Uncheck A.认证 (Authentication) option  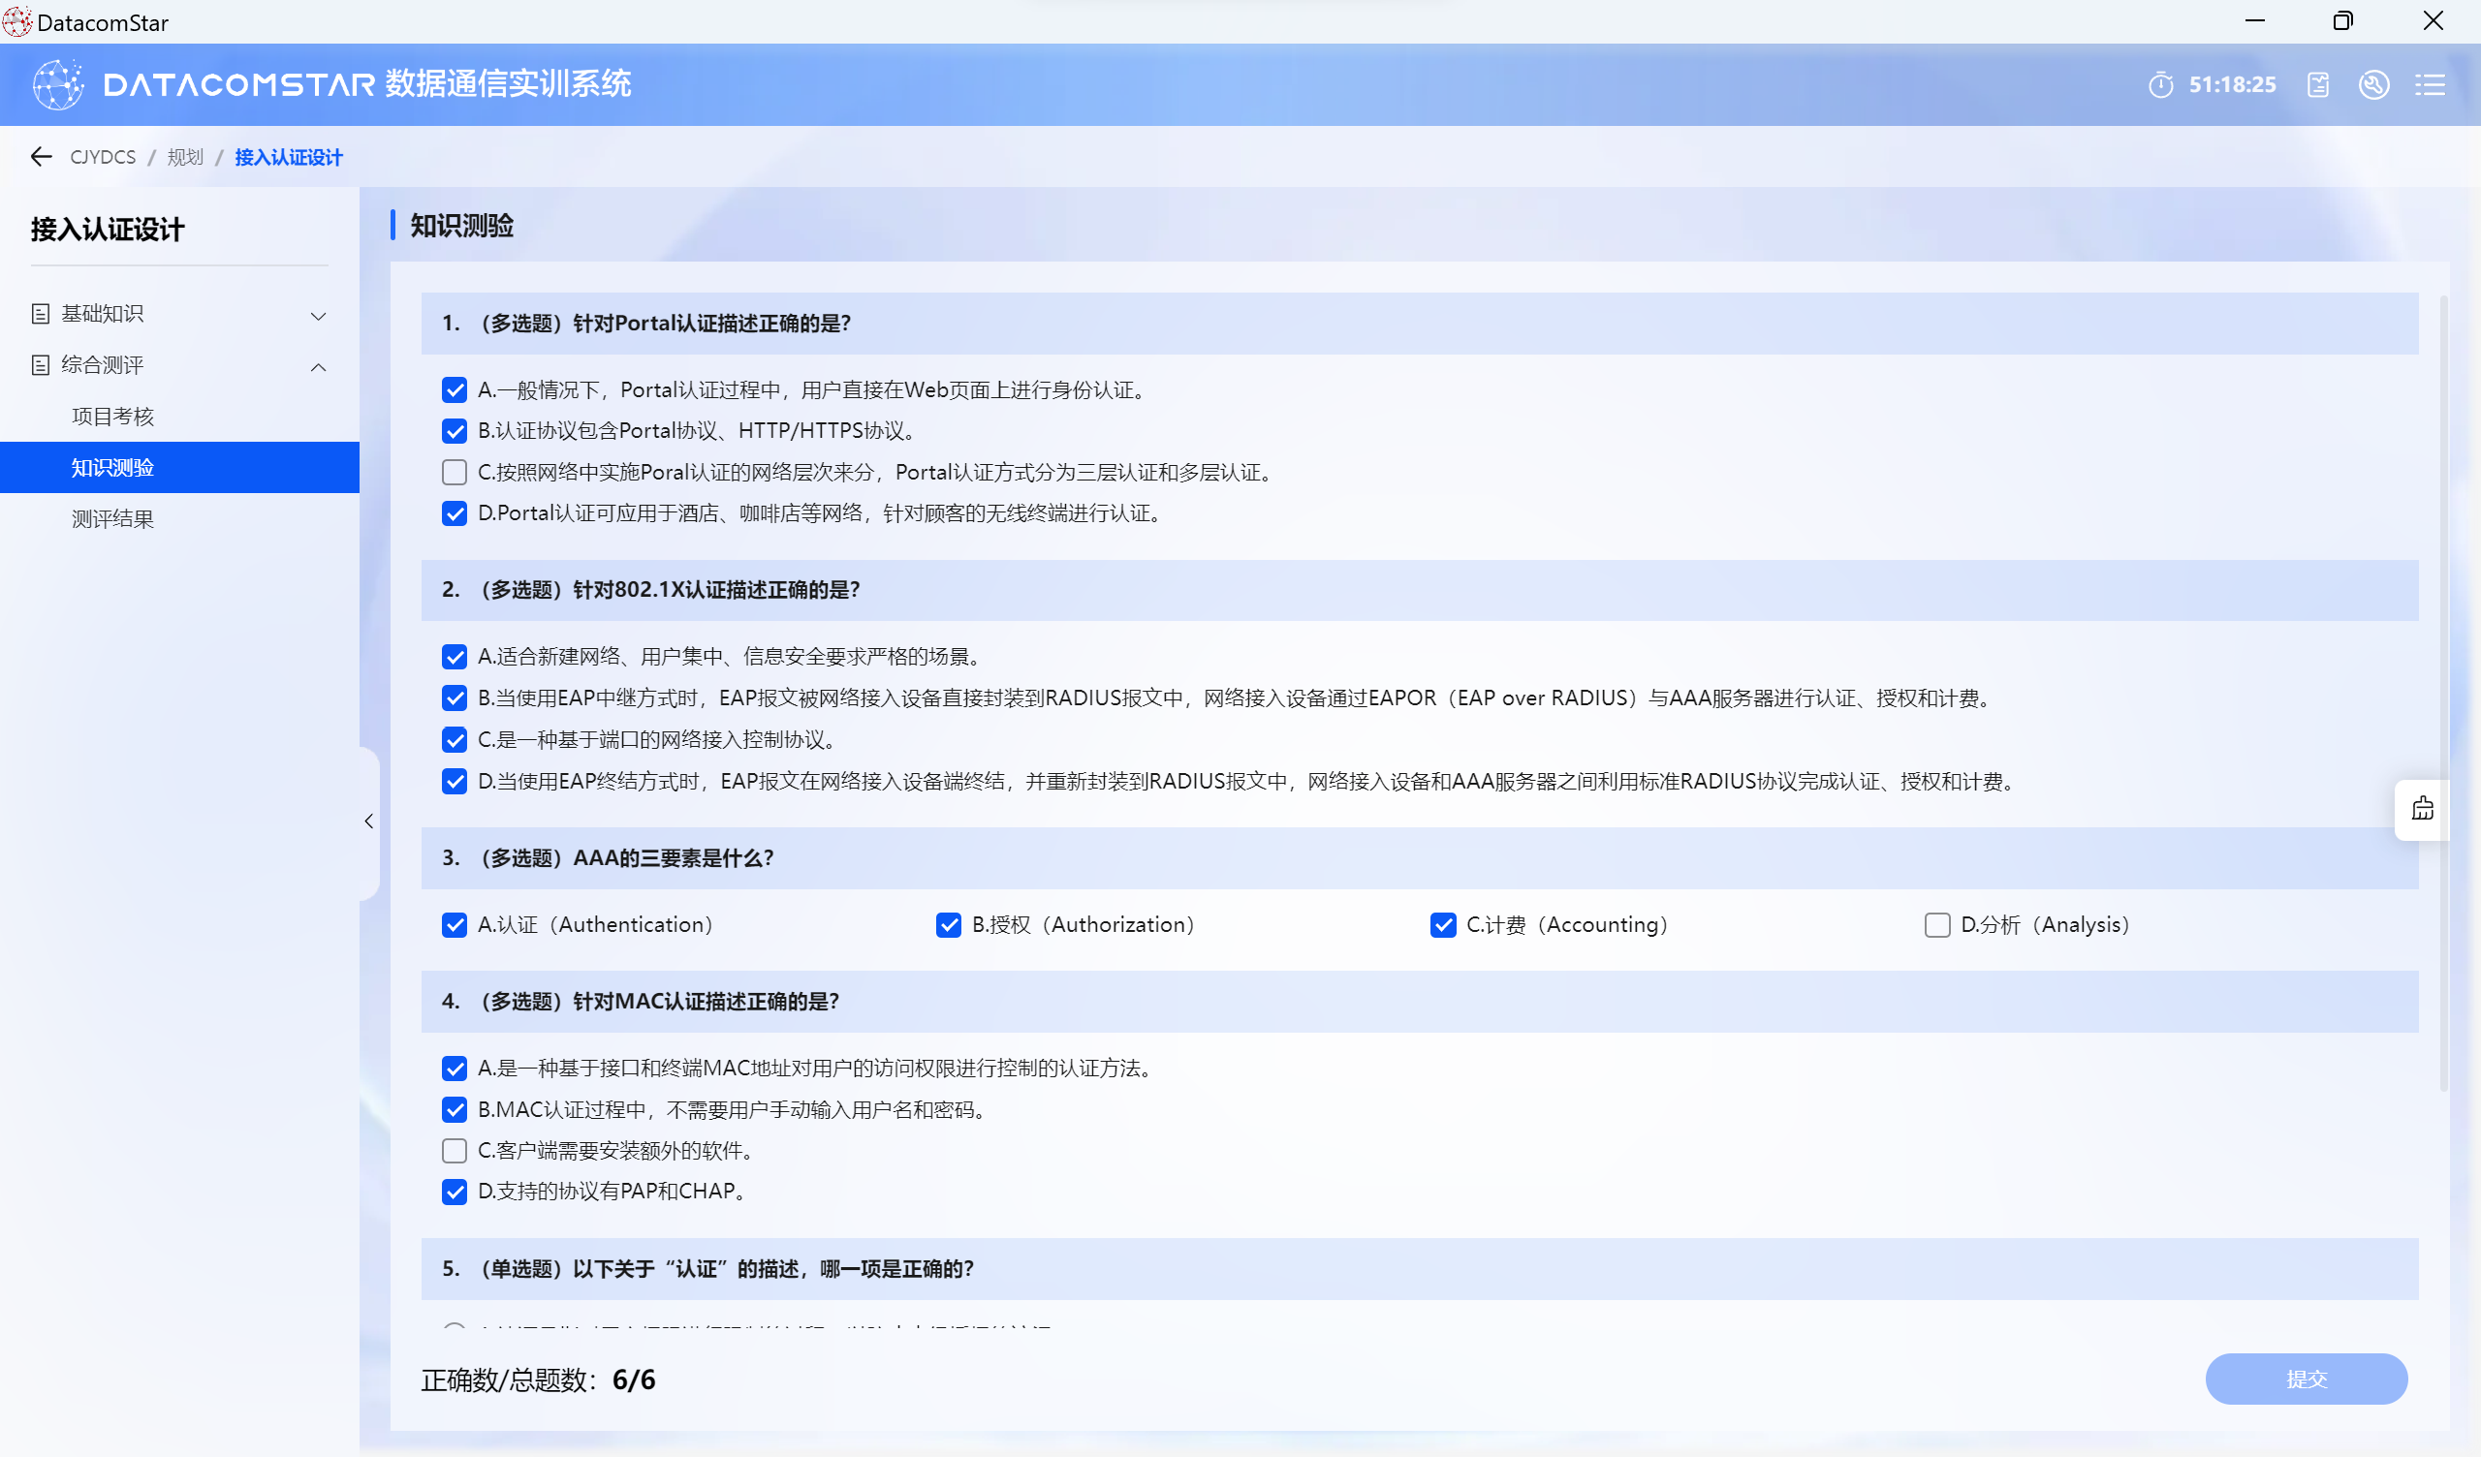(x=454, y=925)
